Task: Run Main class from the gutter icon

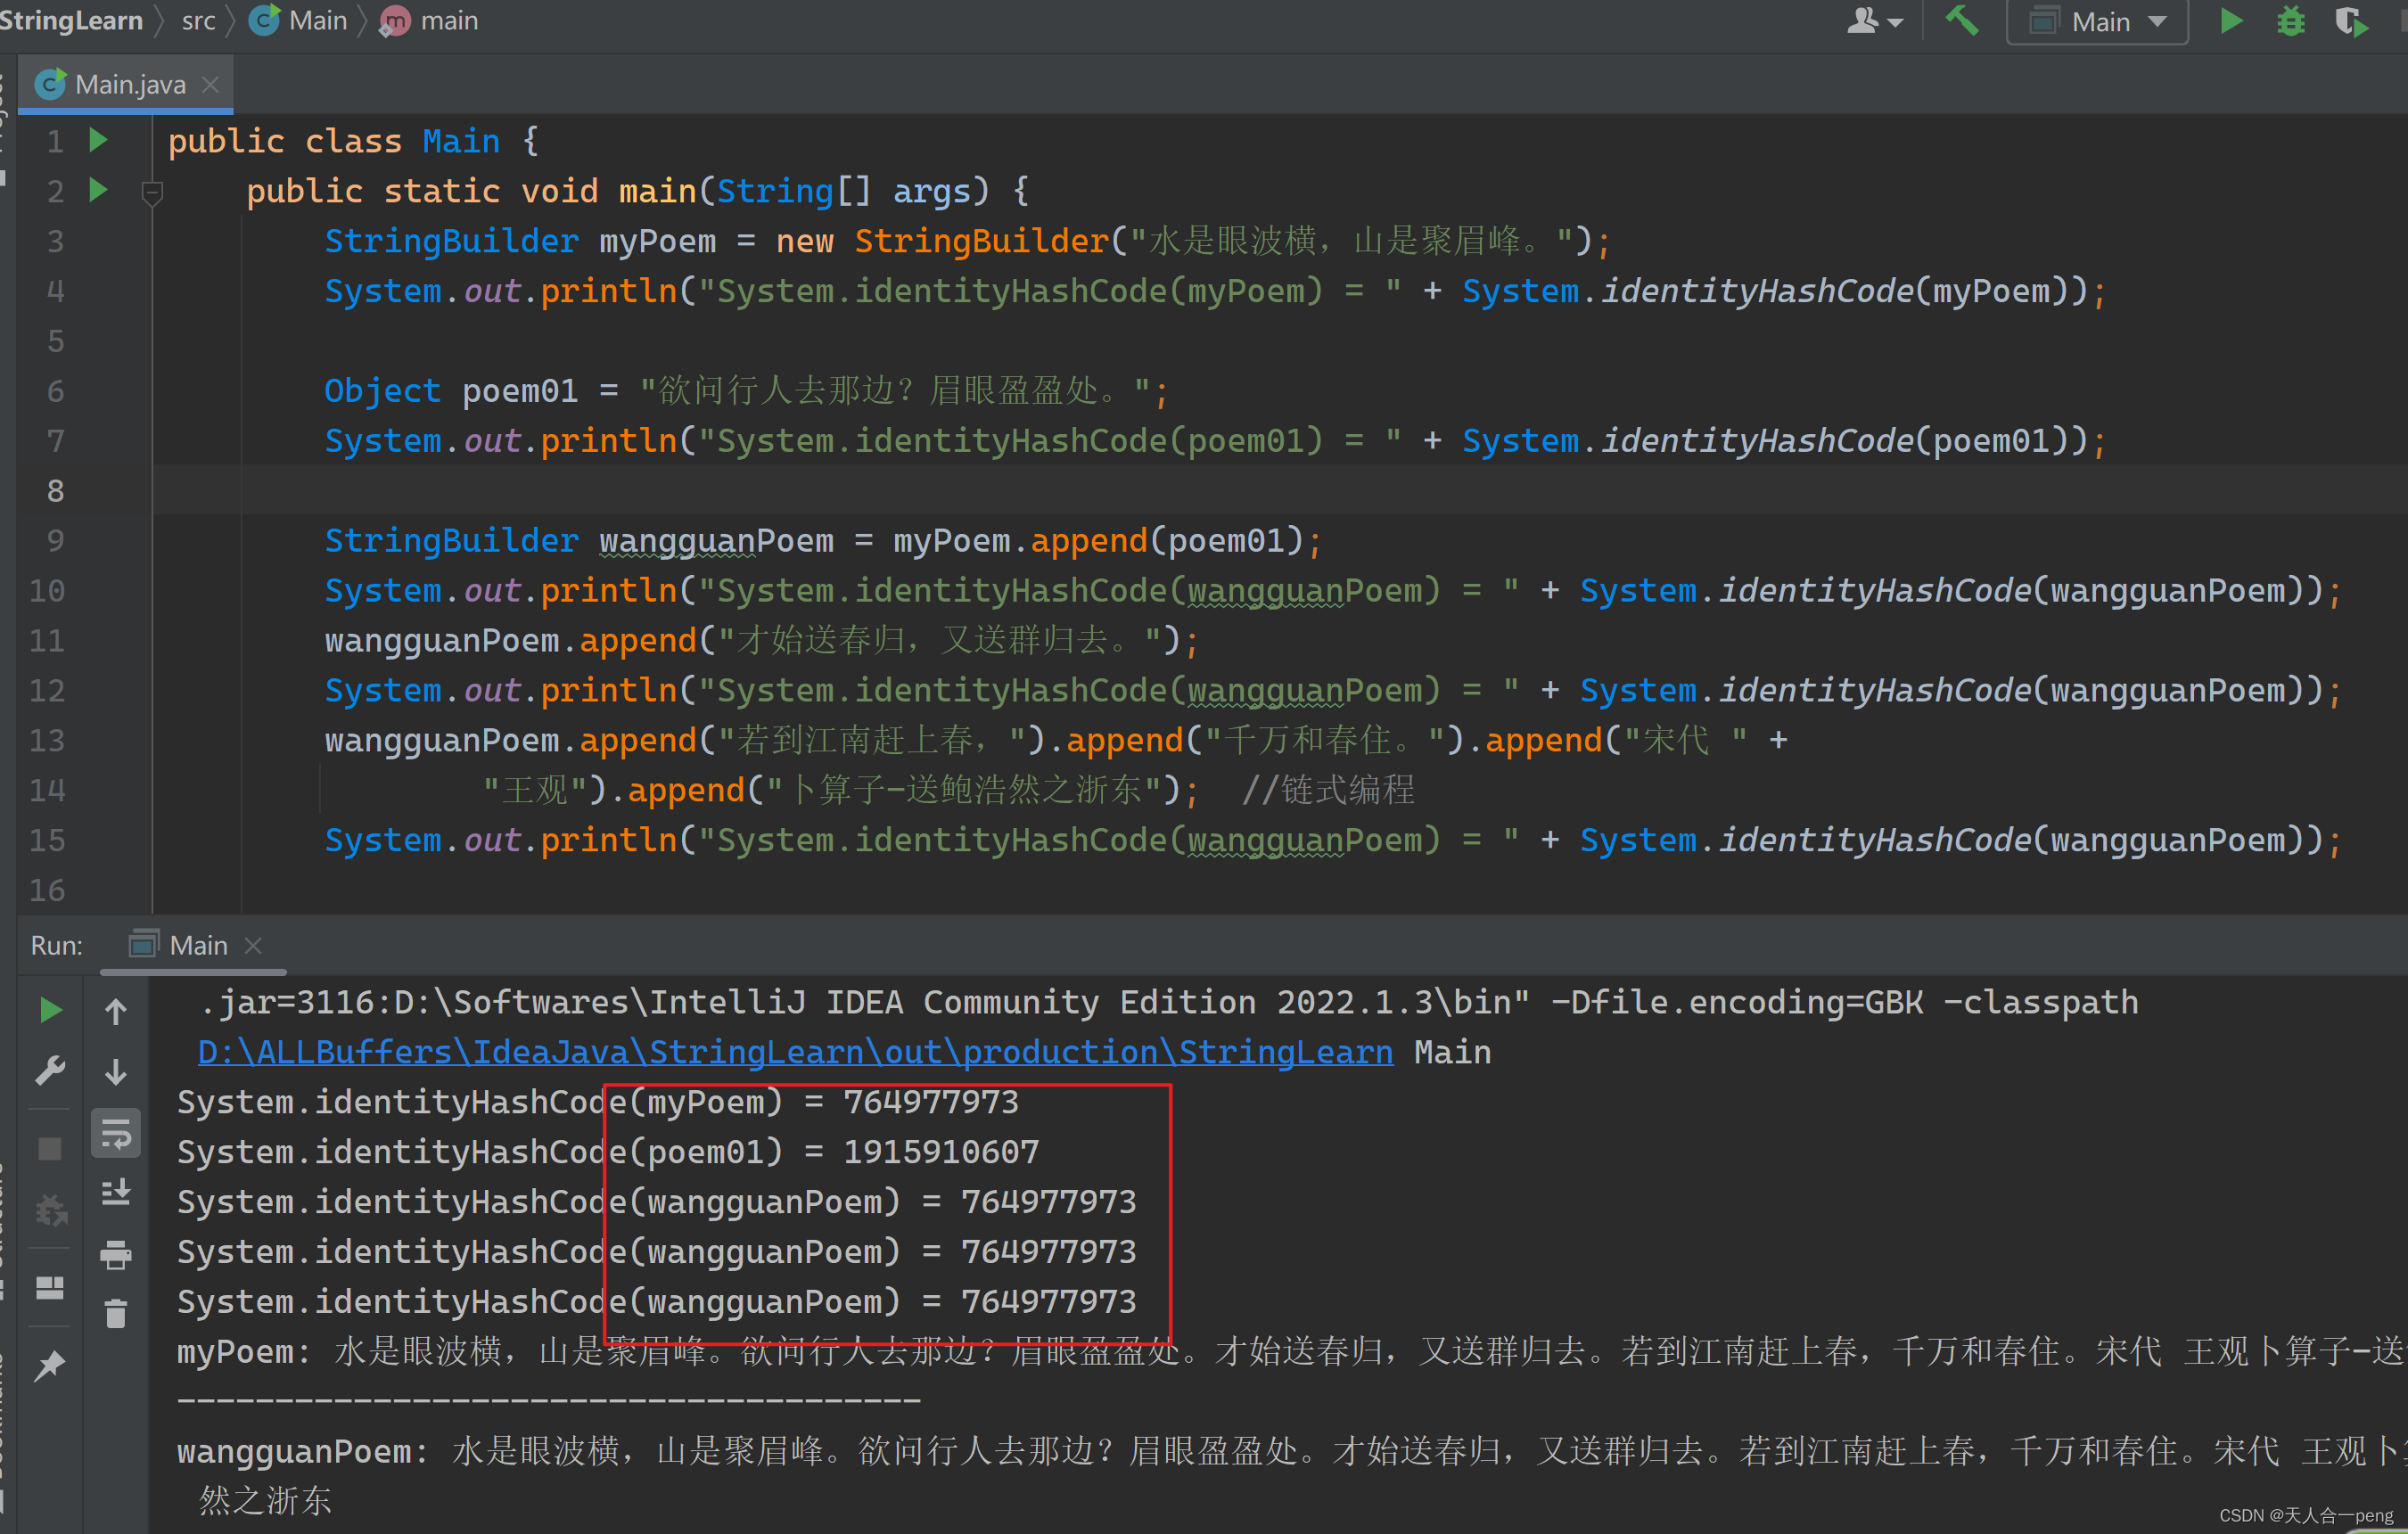Action: 97,140
